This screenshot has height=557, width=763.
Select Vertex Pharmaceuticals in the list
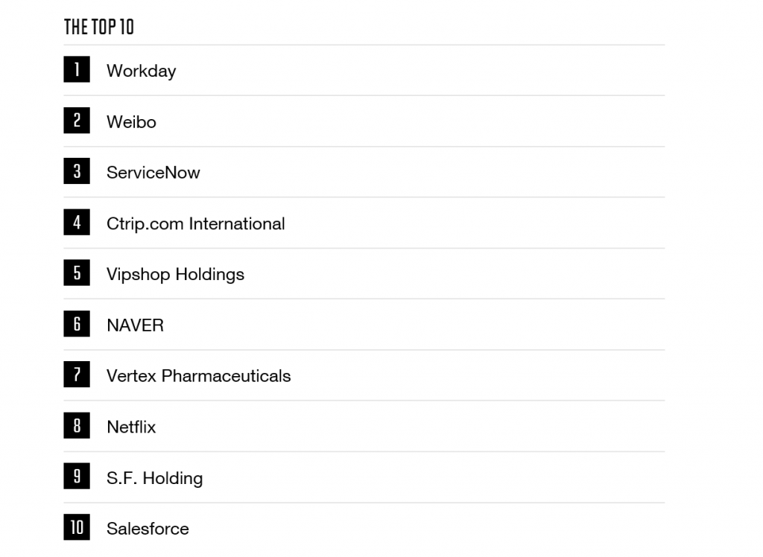click(198, 376)
